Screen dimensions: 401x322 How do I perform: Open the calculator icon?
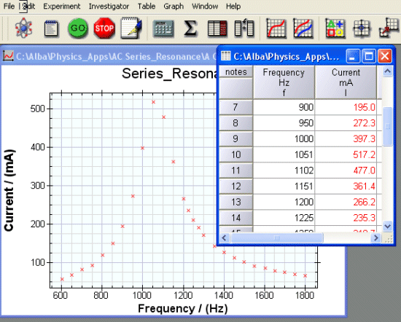pyautogui.click(x=163, y=28)
